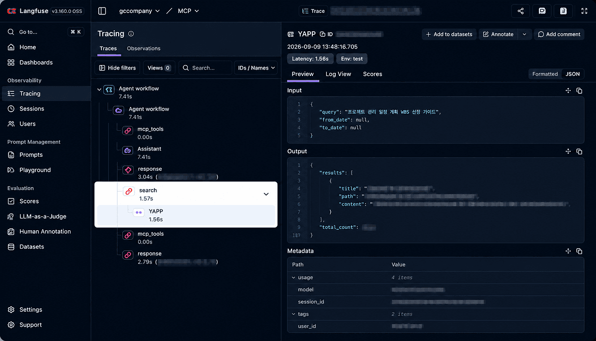
Task: Click the Go to... quick search box
Action: pyautogui.click(x=45, y=32)
